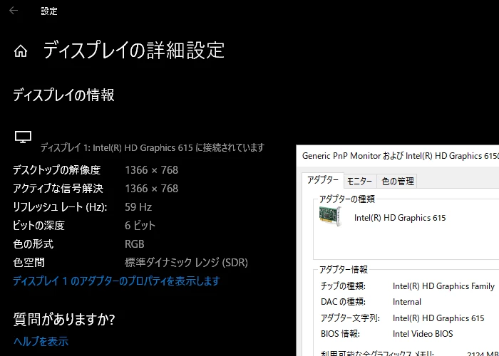Click the BIOS value Intel Video BIOS
The height and width of the screenshot is (356, 499).
(423, 334)
